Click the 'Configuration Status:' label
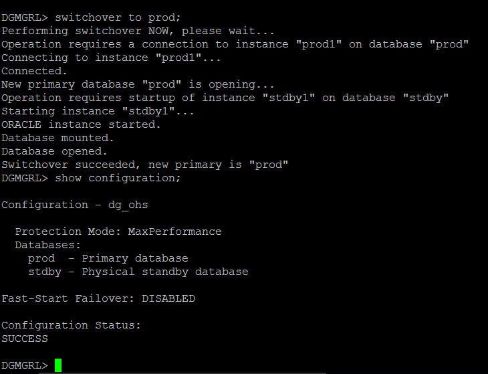Viewport: 488px width, 374px height. pyautogui.click(x=72, y=325)
